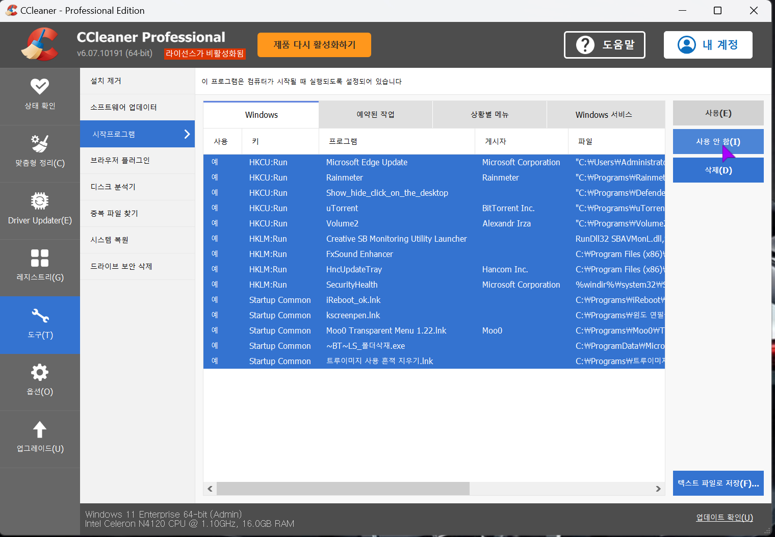Image resolution: width=775 pixels, height=537 pixels.
Task: Click 텍스트 파일로 저장(F) button
Action: (x=718, y=483)
